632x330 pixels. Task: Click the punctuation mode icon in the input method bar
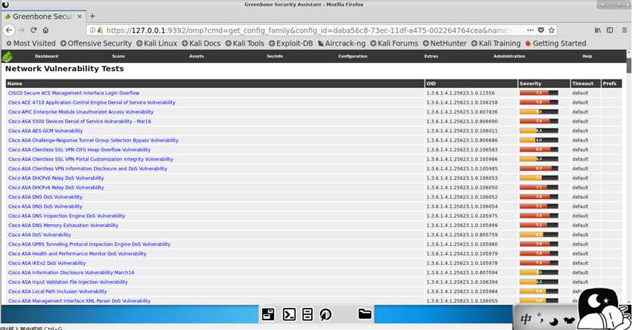click(540, 318)
